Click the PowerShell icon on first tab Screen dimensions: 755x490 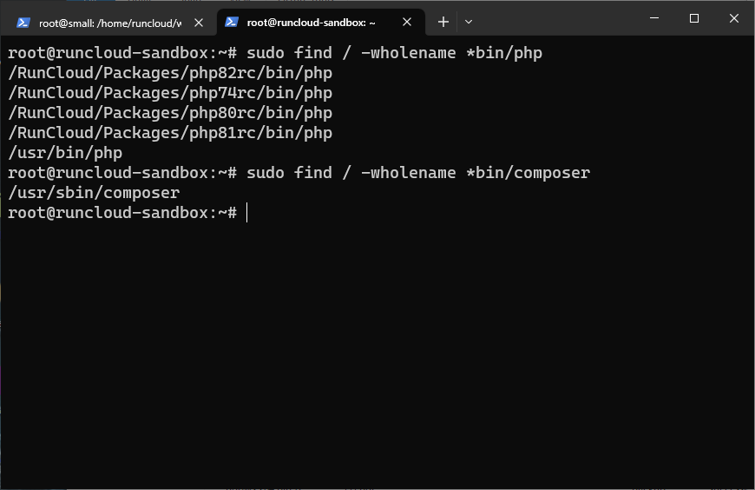23,23
